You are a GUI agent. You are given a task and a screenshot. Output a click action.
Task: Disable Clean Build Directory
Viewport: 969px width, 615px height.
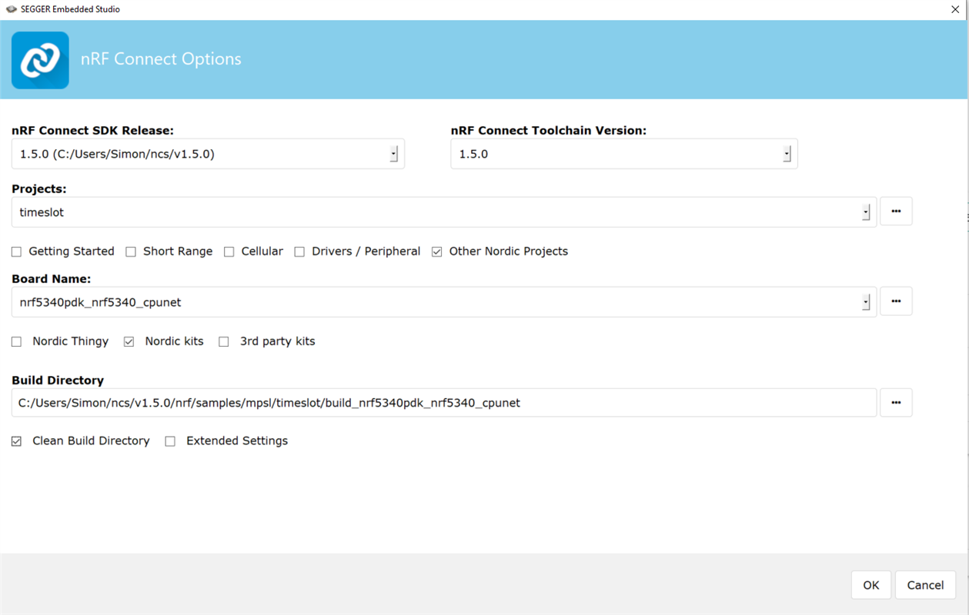click(x=16, y=440)
